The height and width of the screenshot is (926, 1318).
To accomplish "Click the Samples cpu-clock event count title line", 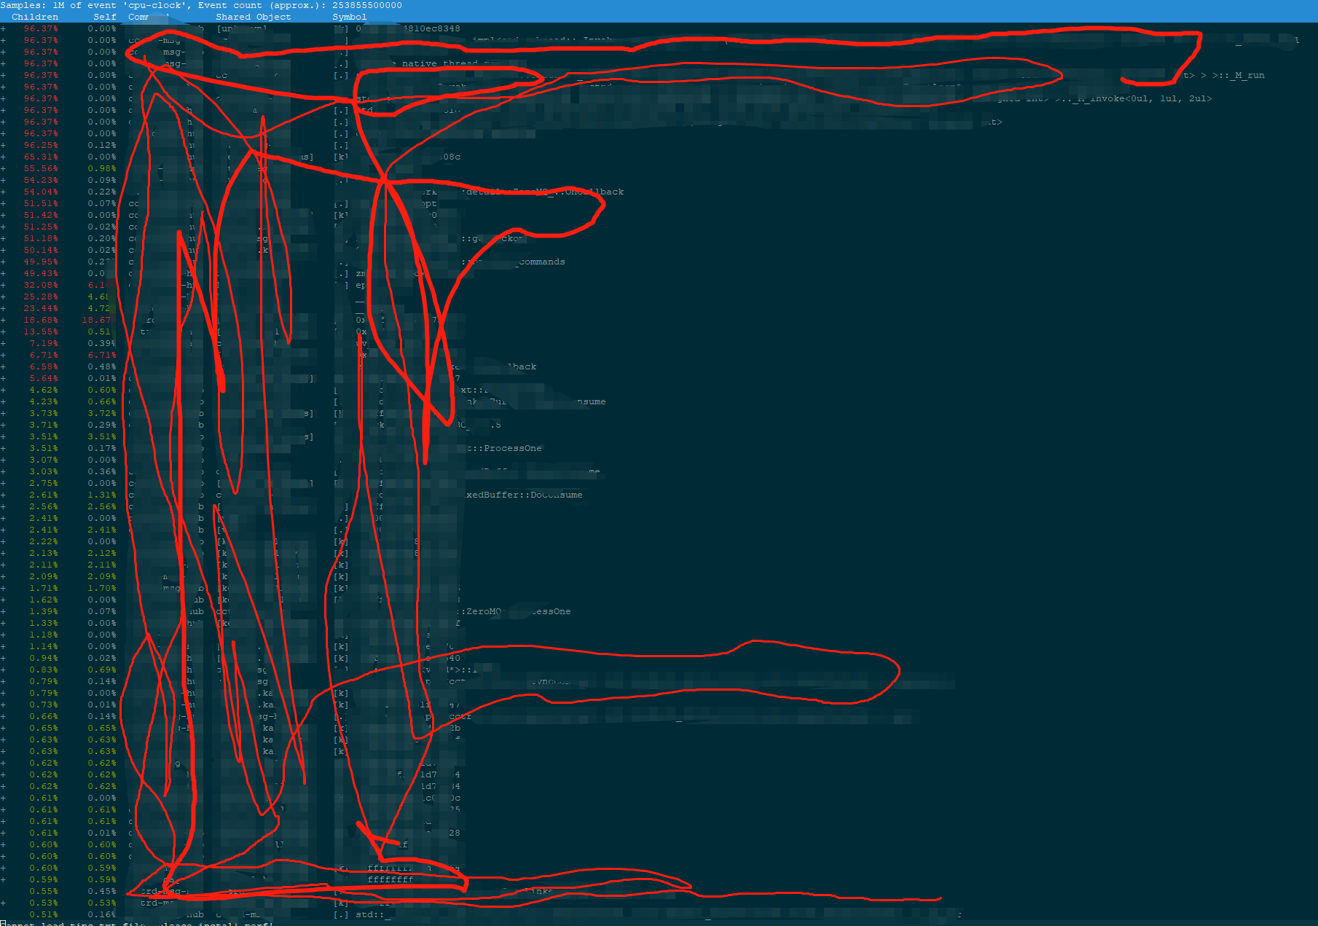I will 201,6.
